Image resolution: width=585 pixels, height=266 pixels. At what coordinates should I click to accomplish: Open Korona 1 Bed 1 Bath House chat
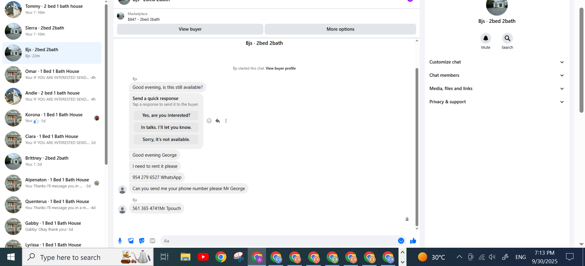tap(52, 118)
